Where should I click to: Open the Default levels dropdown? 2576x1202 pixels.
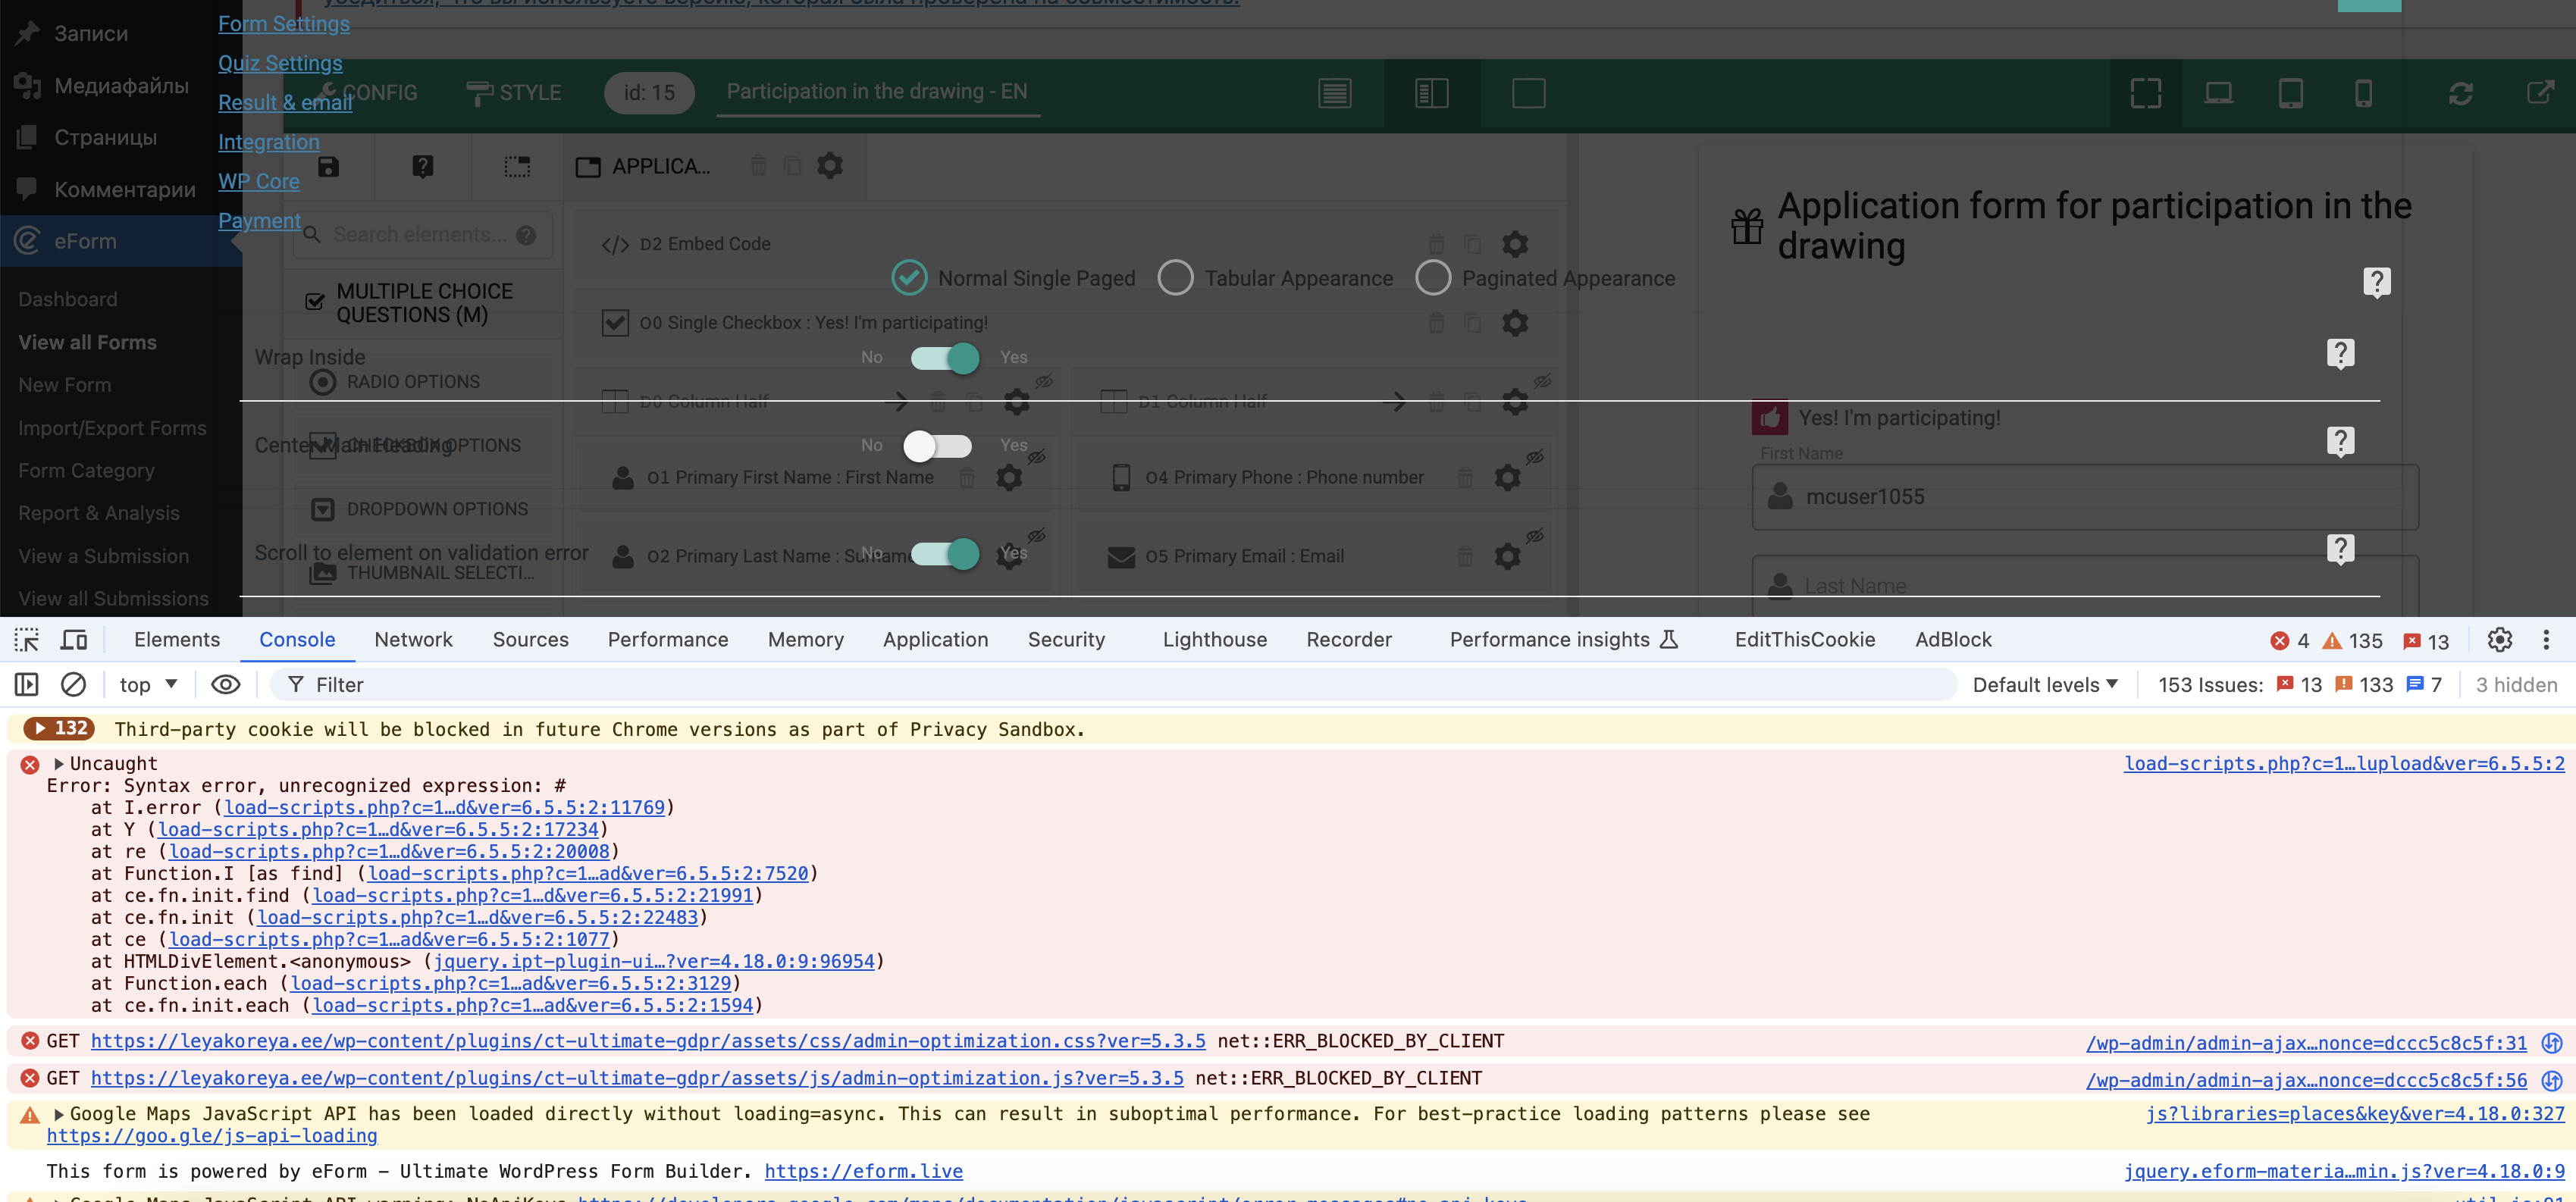tap(2045, 685)
